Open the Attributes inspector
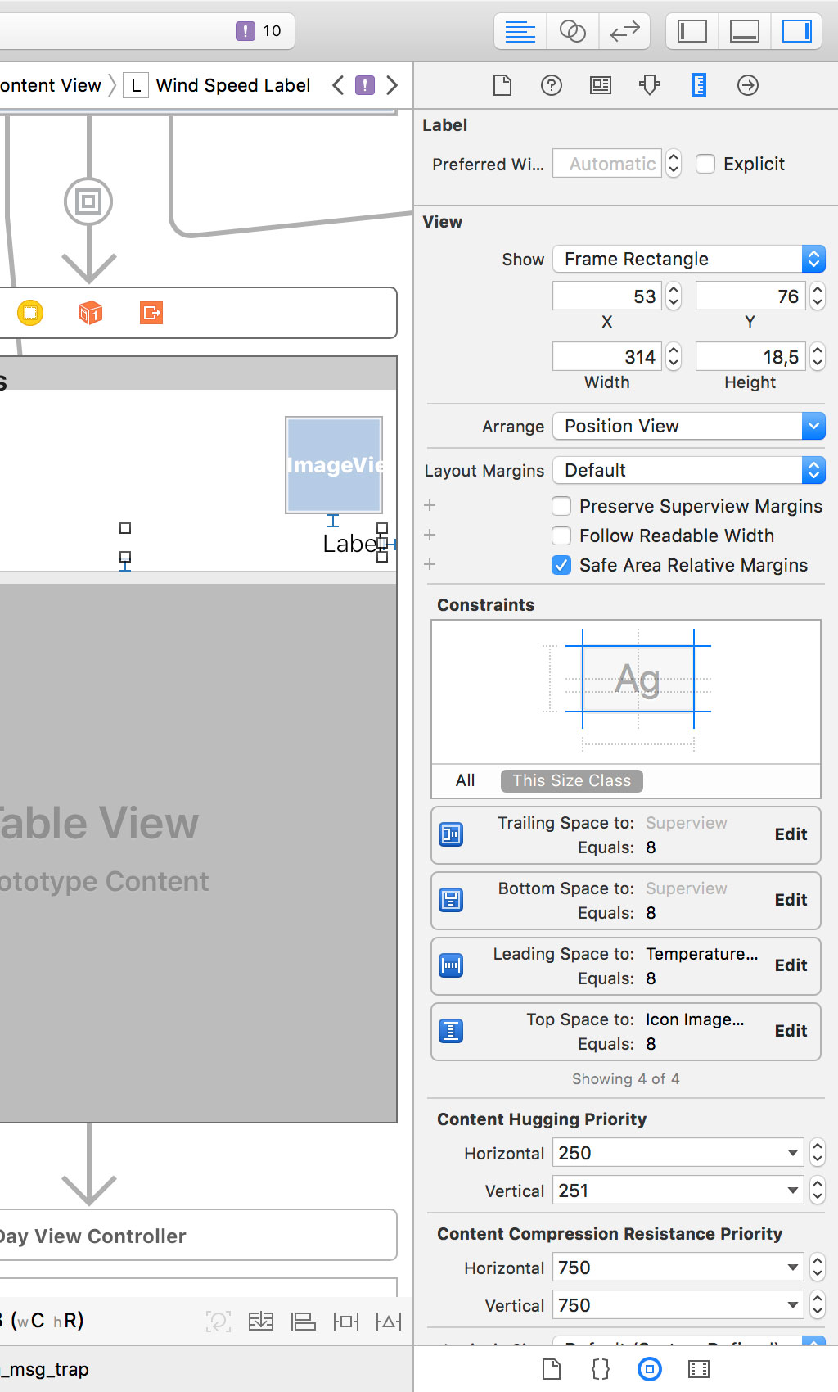 [650, 85]
